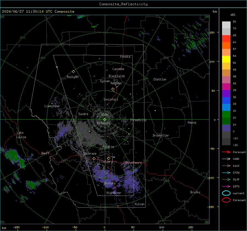Click the Cochrane city label
The image size is (247, 231).
[90, 154]
